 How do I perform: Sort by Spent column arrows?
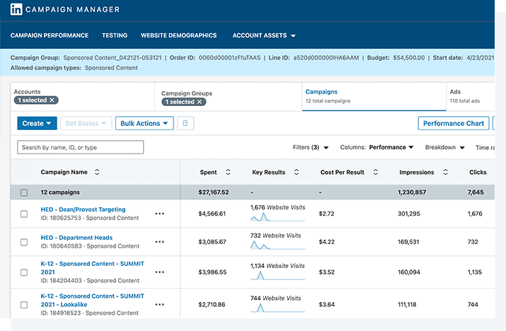(x=228, y=173)
